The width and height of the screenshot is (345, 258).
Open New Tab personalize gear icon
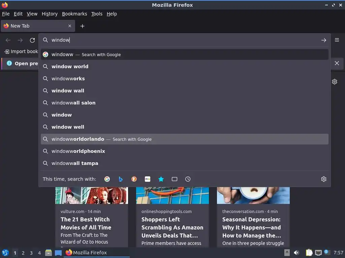pos(335,82)
